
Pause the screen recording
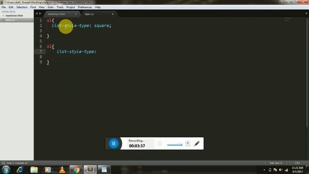114,144
